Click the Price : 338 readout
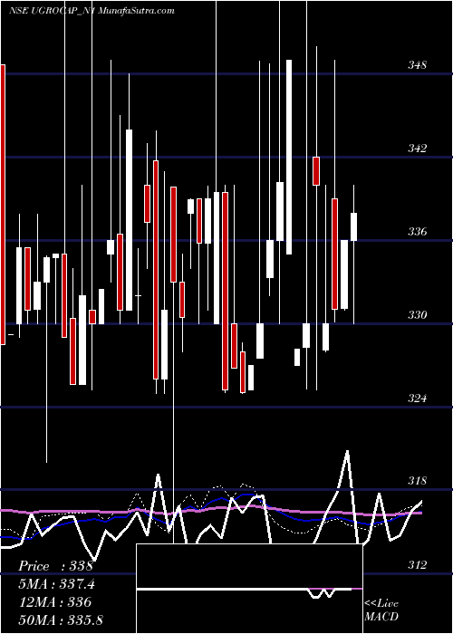The height and width of the screenshot is (634, 453). tap(55, 566)
